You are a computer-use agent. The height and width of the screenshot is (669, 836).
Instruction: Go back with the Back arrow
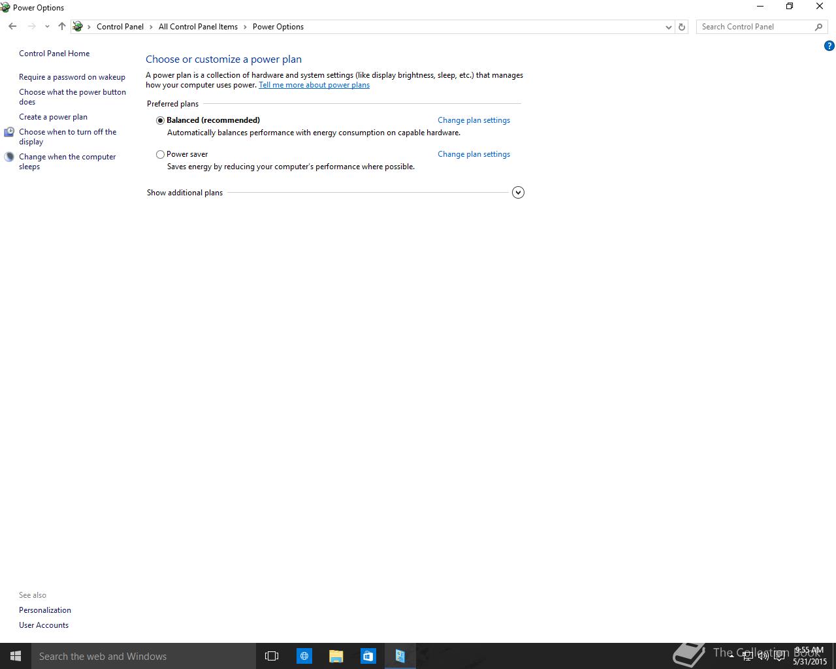pyautogui.click(x=12, y=27)
